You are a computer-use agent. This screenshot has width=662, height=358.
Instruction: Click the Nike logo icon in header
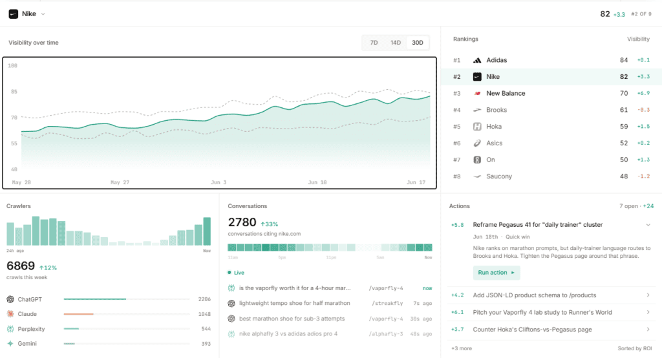point(14,14)
